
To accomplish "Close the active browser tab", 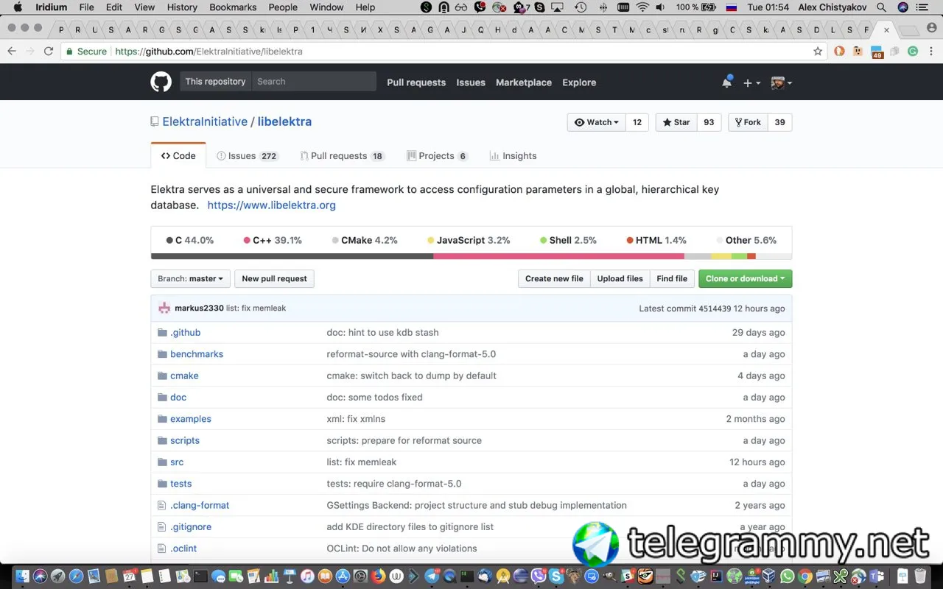I will tap(886, 30).
